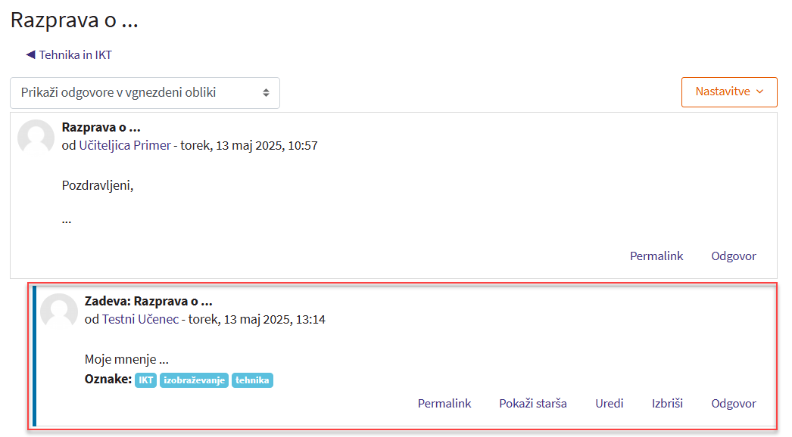The height and width of the screenshot is (437, 792).
Task: Select the tehnika tag
Action: tap(252, 380)
